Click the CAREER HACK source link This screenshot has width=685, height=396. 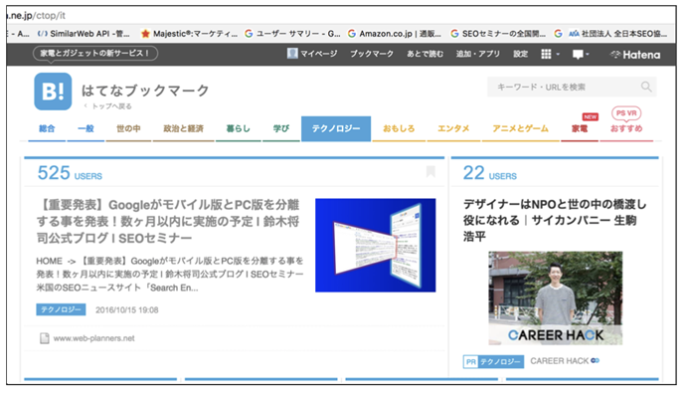[x=560, y=361]
